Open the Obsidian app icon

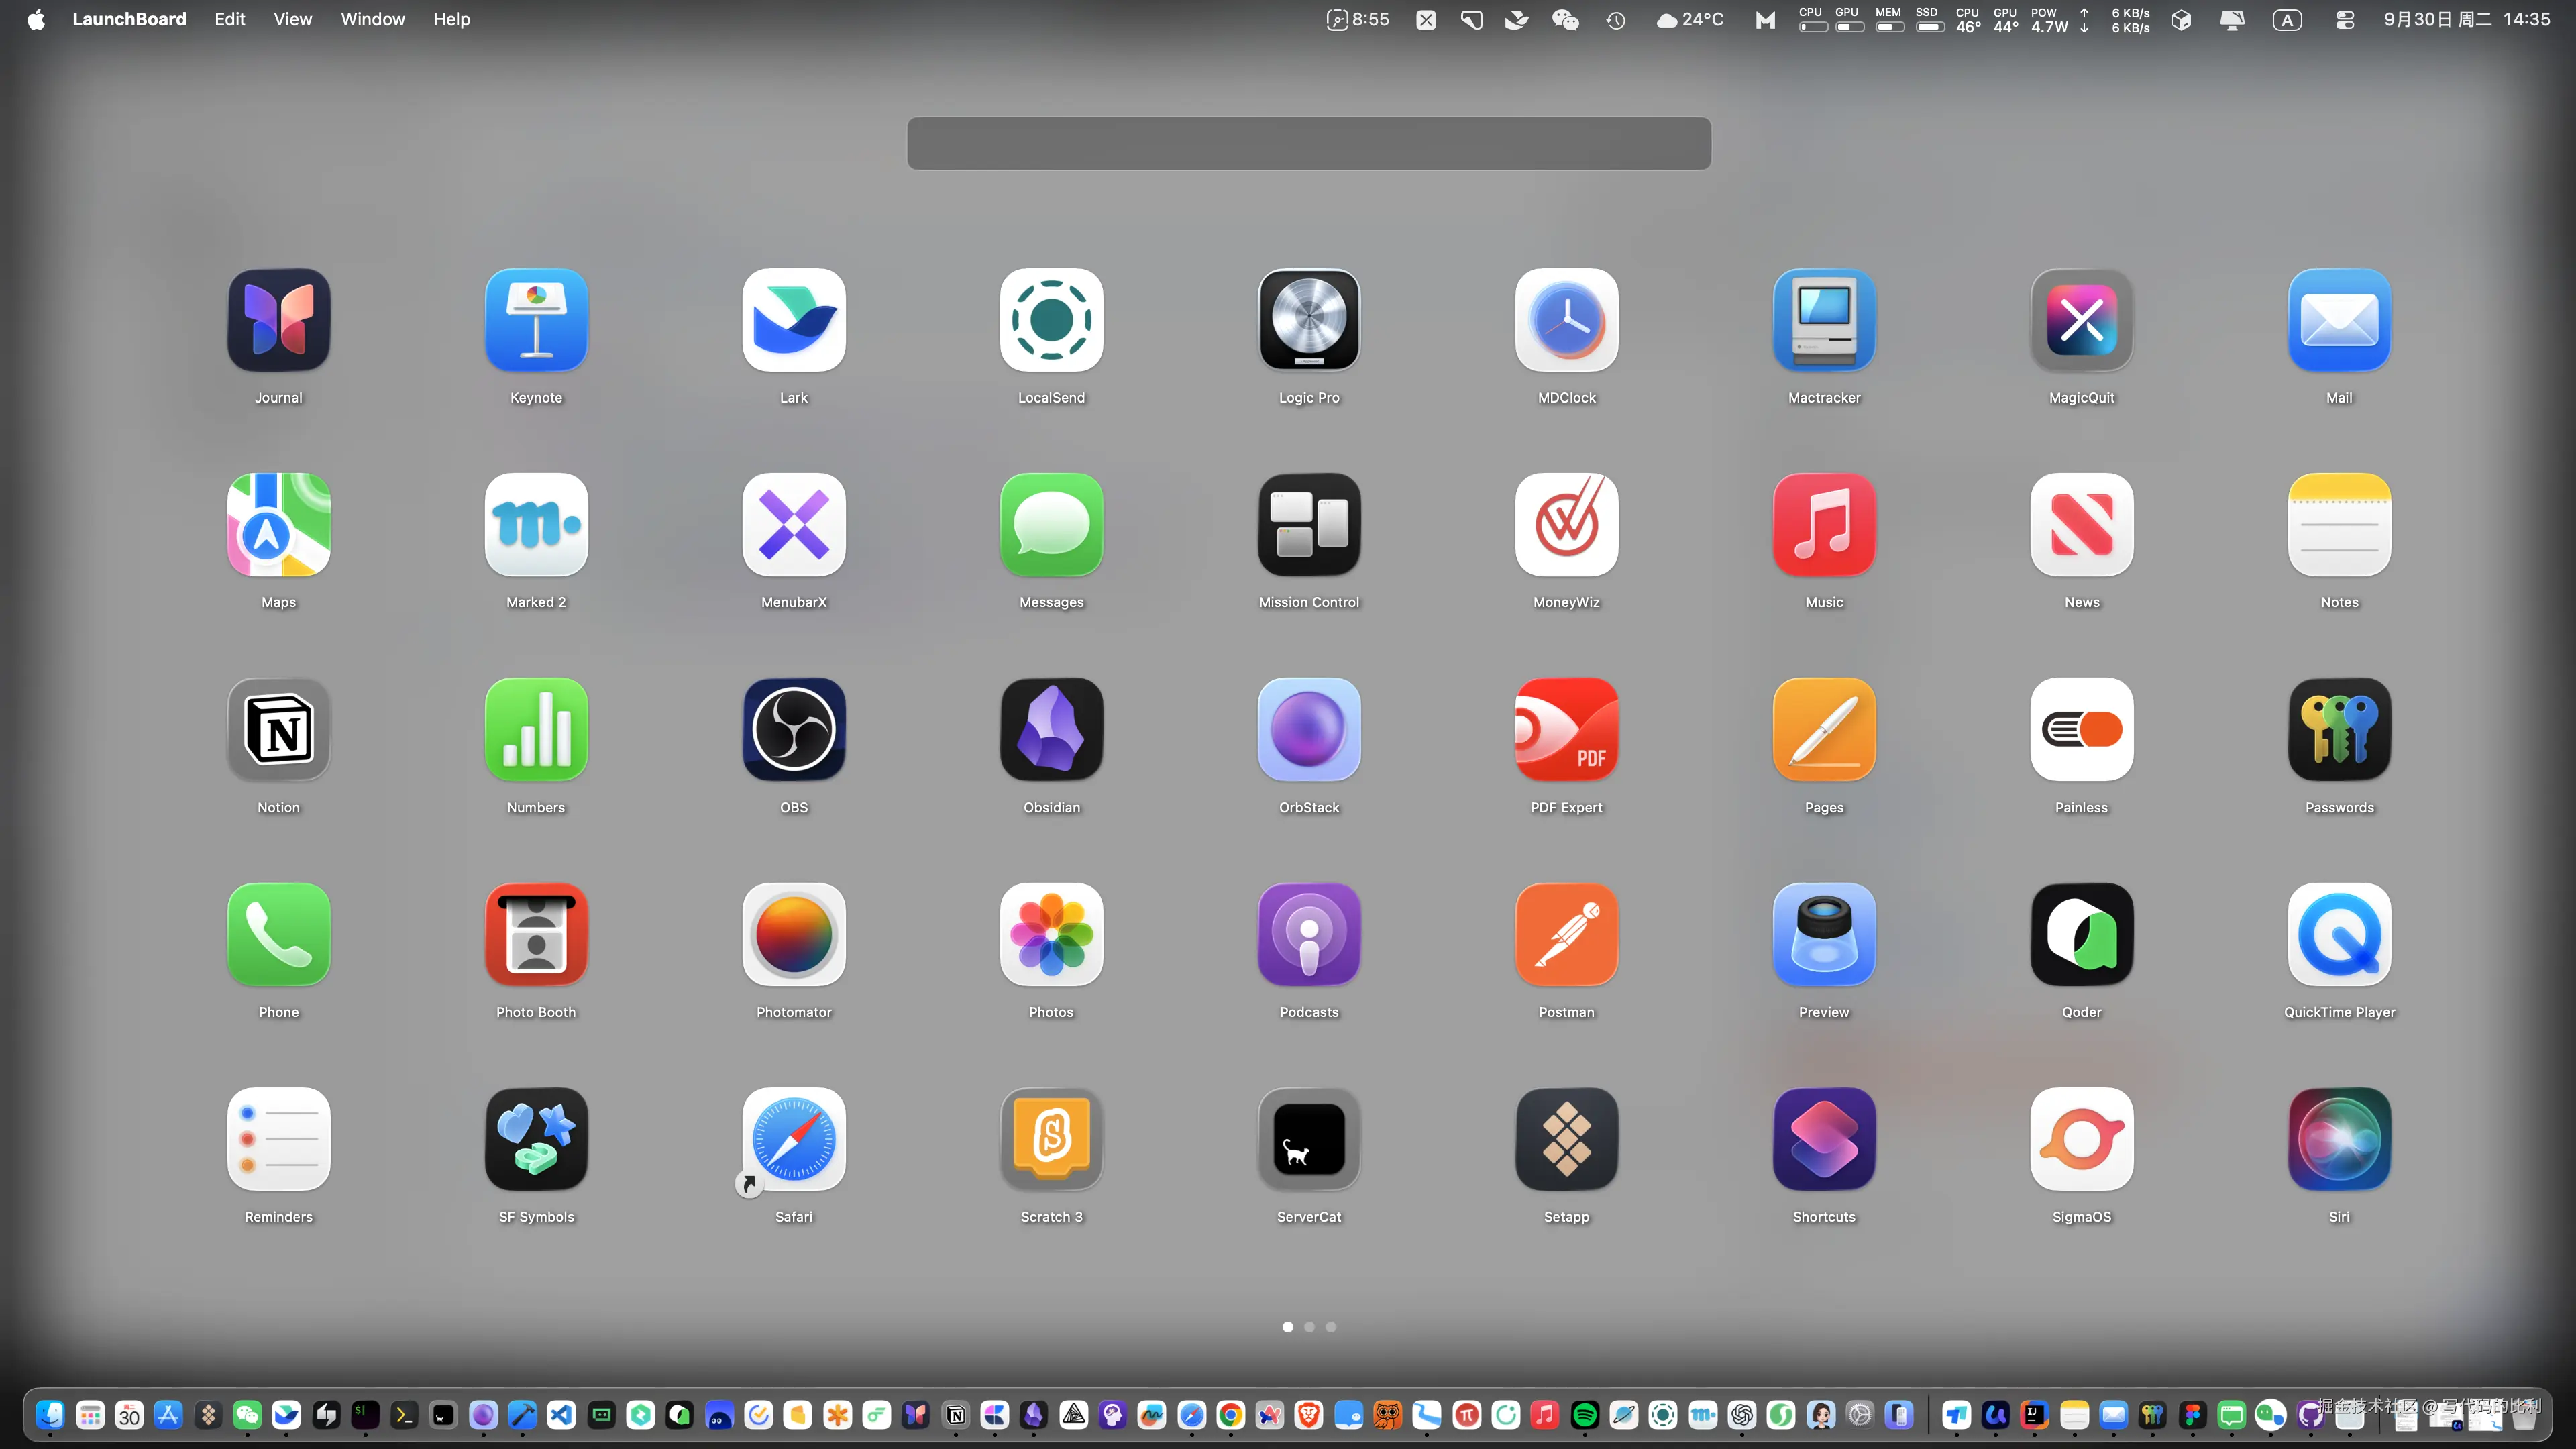tap(1051, 730)
